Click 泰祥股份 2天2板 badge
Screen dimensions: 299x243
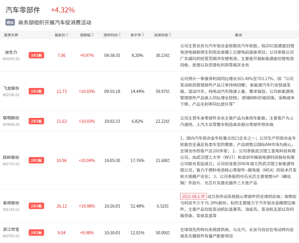[x=36, y=206]
